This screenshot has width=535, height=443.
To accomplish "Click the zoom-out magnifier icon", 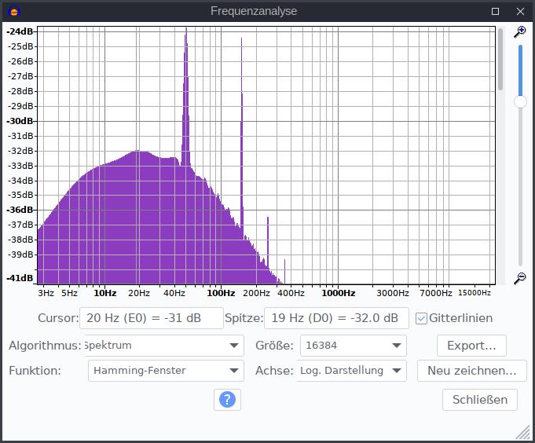I will [519, 278].
